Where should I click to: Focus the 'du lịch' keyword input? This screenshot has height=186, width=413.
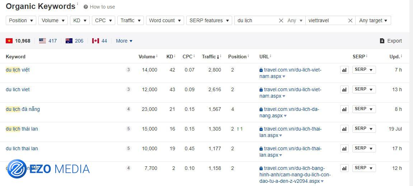pos(256,20)
